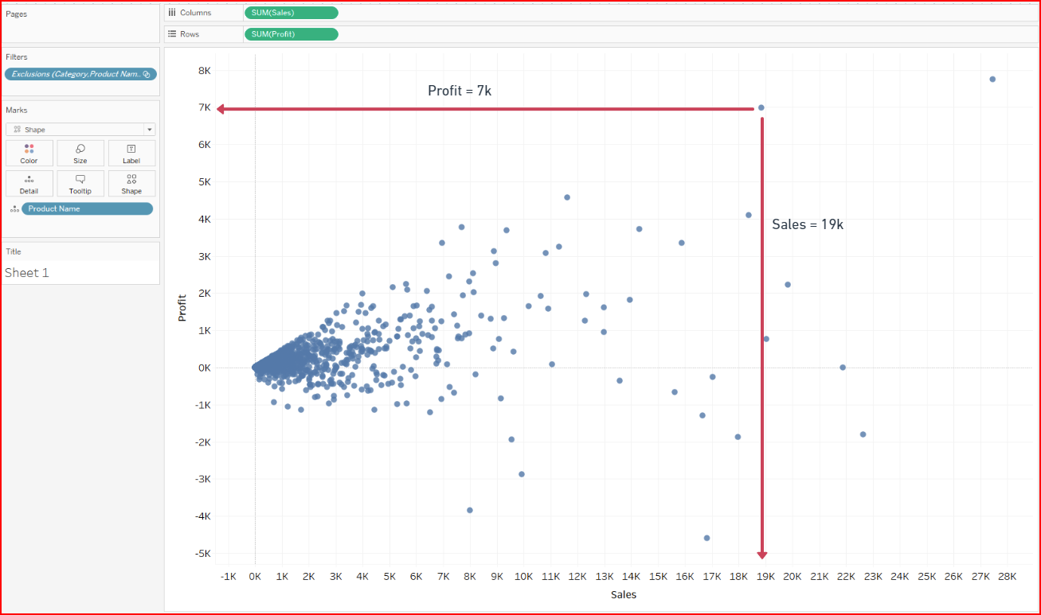Select the Color mark card icon

tap(29, 152)
